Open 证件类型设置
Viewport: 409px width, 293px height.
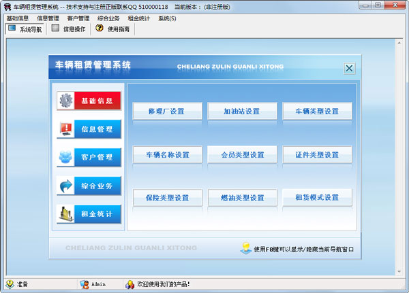[317, 155]
